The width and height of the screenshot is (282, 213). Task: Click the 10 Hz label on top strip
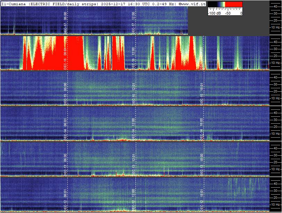276,27
